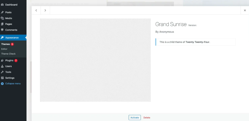The width and height of the screenshot is (249, 121).
Task: Click the Twenty Twenty-Four parent theme name
Action: [198, 42]
